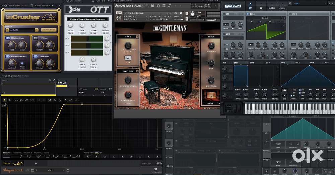Click the ShaperBox randomize shuffle icon
Image resolution: width=335 pixels, height=175 pixels.
click(50, 100)
